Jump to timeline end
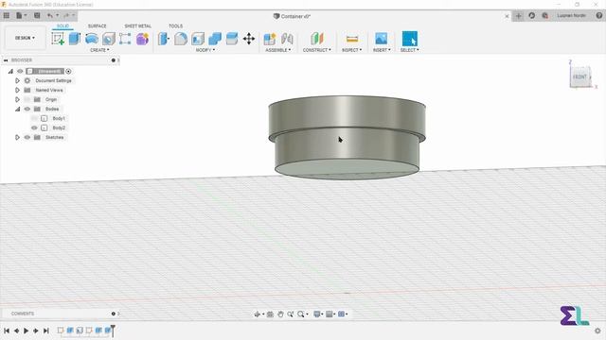606x340 pixels. tap(46, 331)
